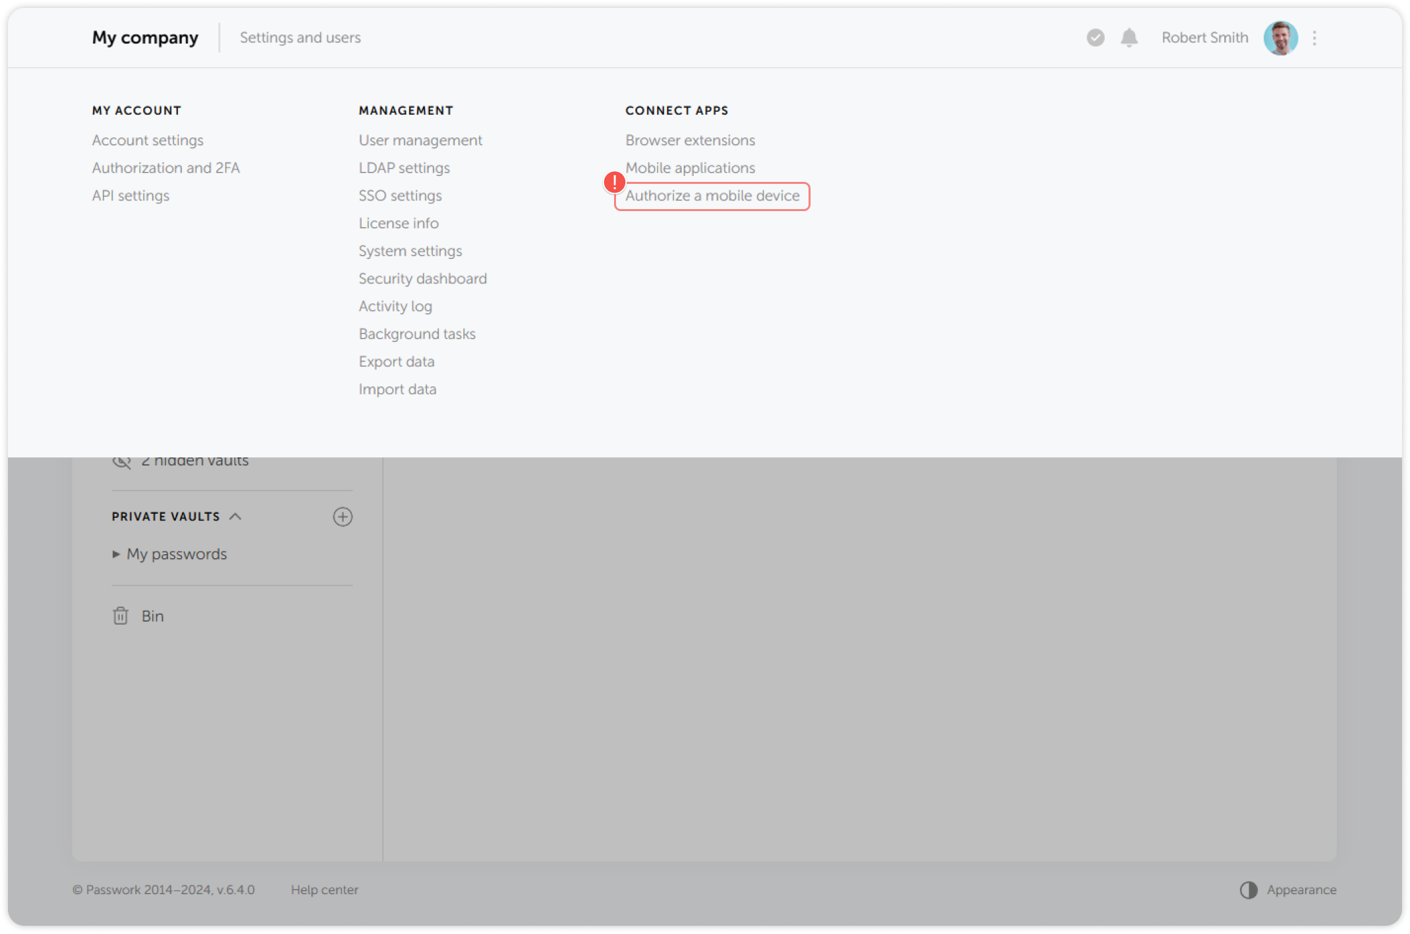Open the three-dot menu in the header

[1314, 38]
